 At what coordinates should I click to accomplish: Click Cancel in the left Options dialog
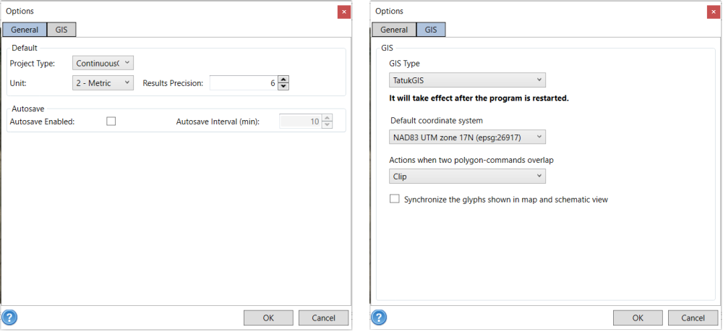tap(323, 318)
